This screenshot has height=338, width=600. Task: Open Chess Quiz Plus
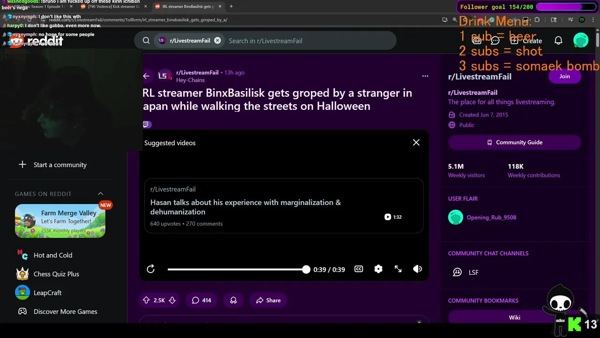click(x=56, y=274)
